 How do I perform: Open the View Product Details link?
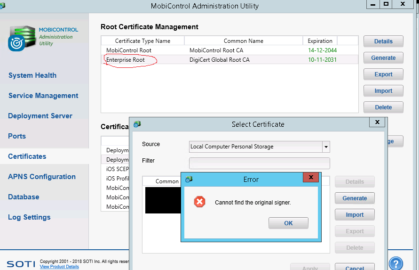59,267
